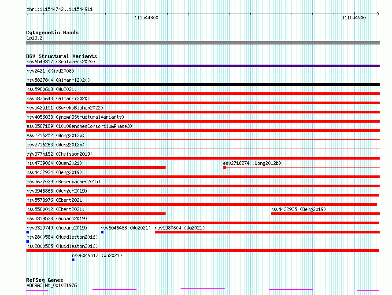Image resolution: width=392 pixels, height=295 pixels.
Task: Click nsv5875643 (Almarri2020) variant label
Action: (x=58, y=98)
